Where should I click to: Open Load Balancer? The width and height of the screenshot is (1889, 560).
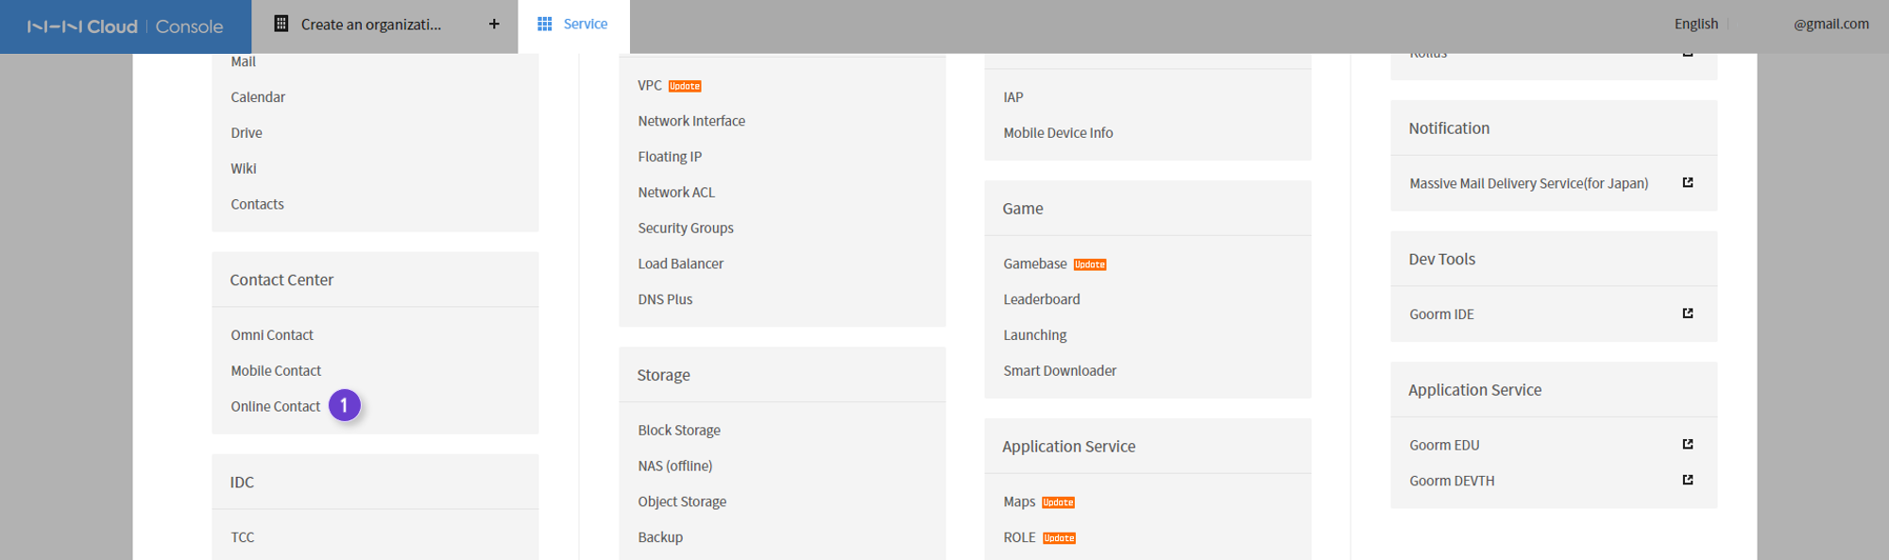point(681,264)
